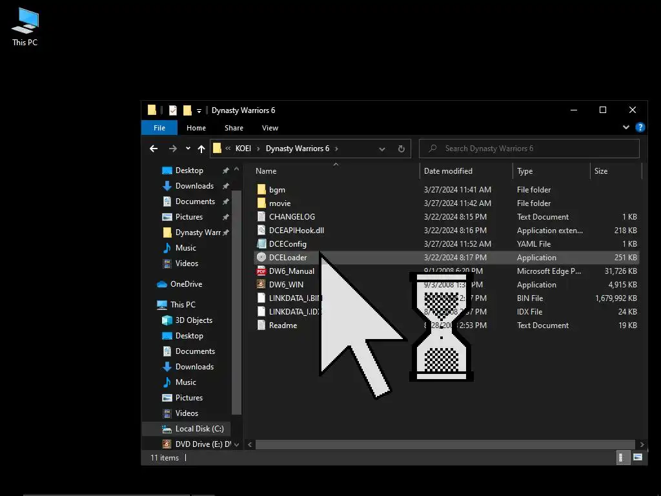Click horizontal scrollbar right arrow
Image resolution: width=661 pixels, height=496 pixels.
(642, 444)
